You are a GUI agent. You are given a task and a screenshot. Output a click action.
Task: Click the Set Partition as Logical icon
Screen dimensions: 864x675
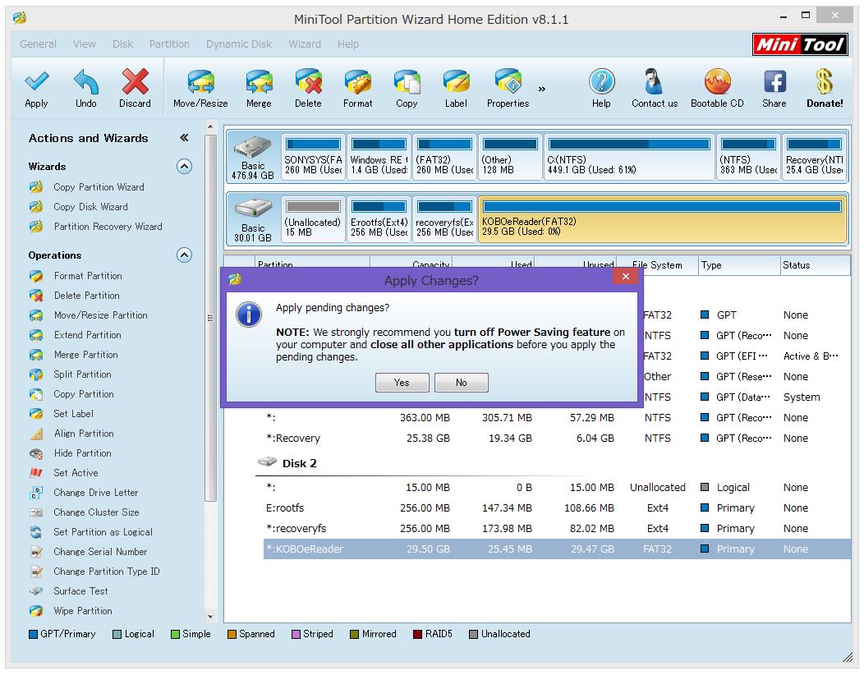(x=36, y=532)
